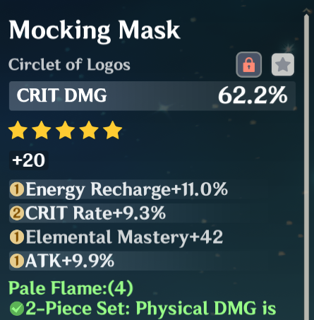Click the 62.2% main stat value
The image size is (314, 320).
coord(253,95)
